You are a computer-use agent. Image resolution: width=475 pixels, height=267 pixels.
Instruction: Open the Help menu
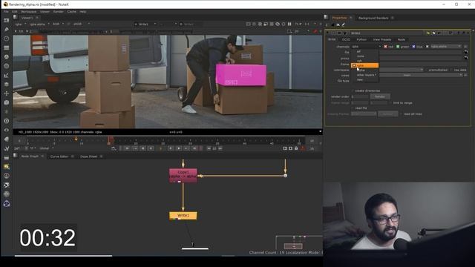tap(83, 12)
